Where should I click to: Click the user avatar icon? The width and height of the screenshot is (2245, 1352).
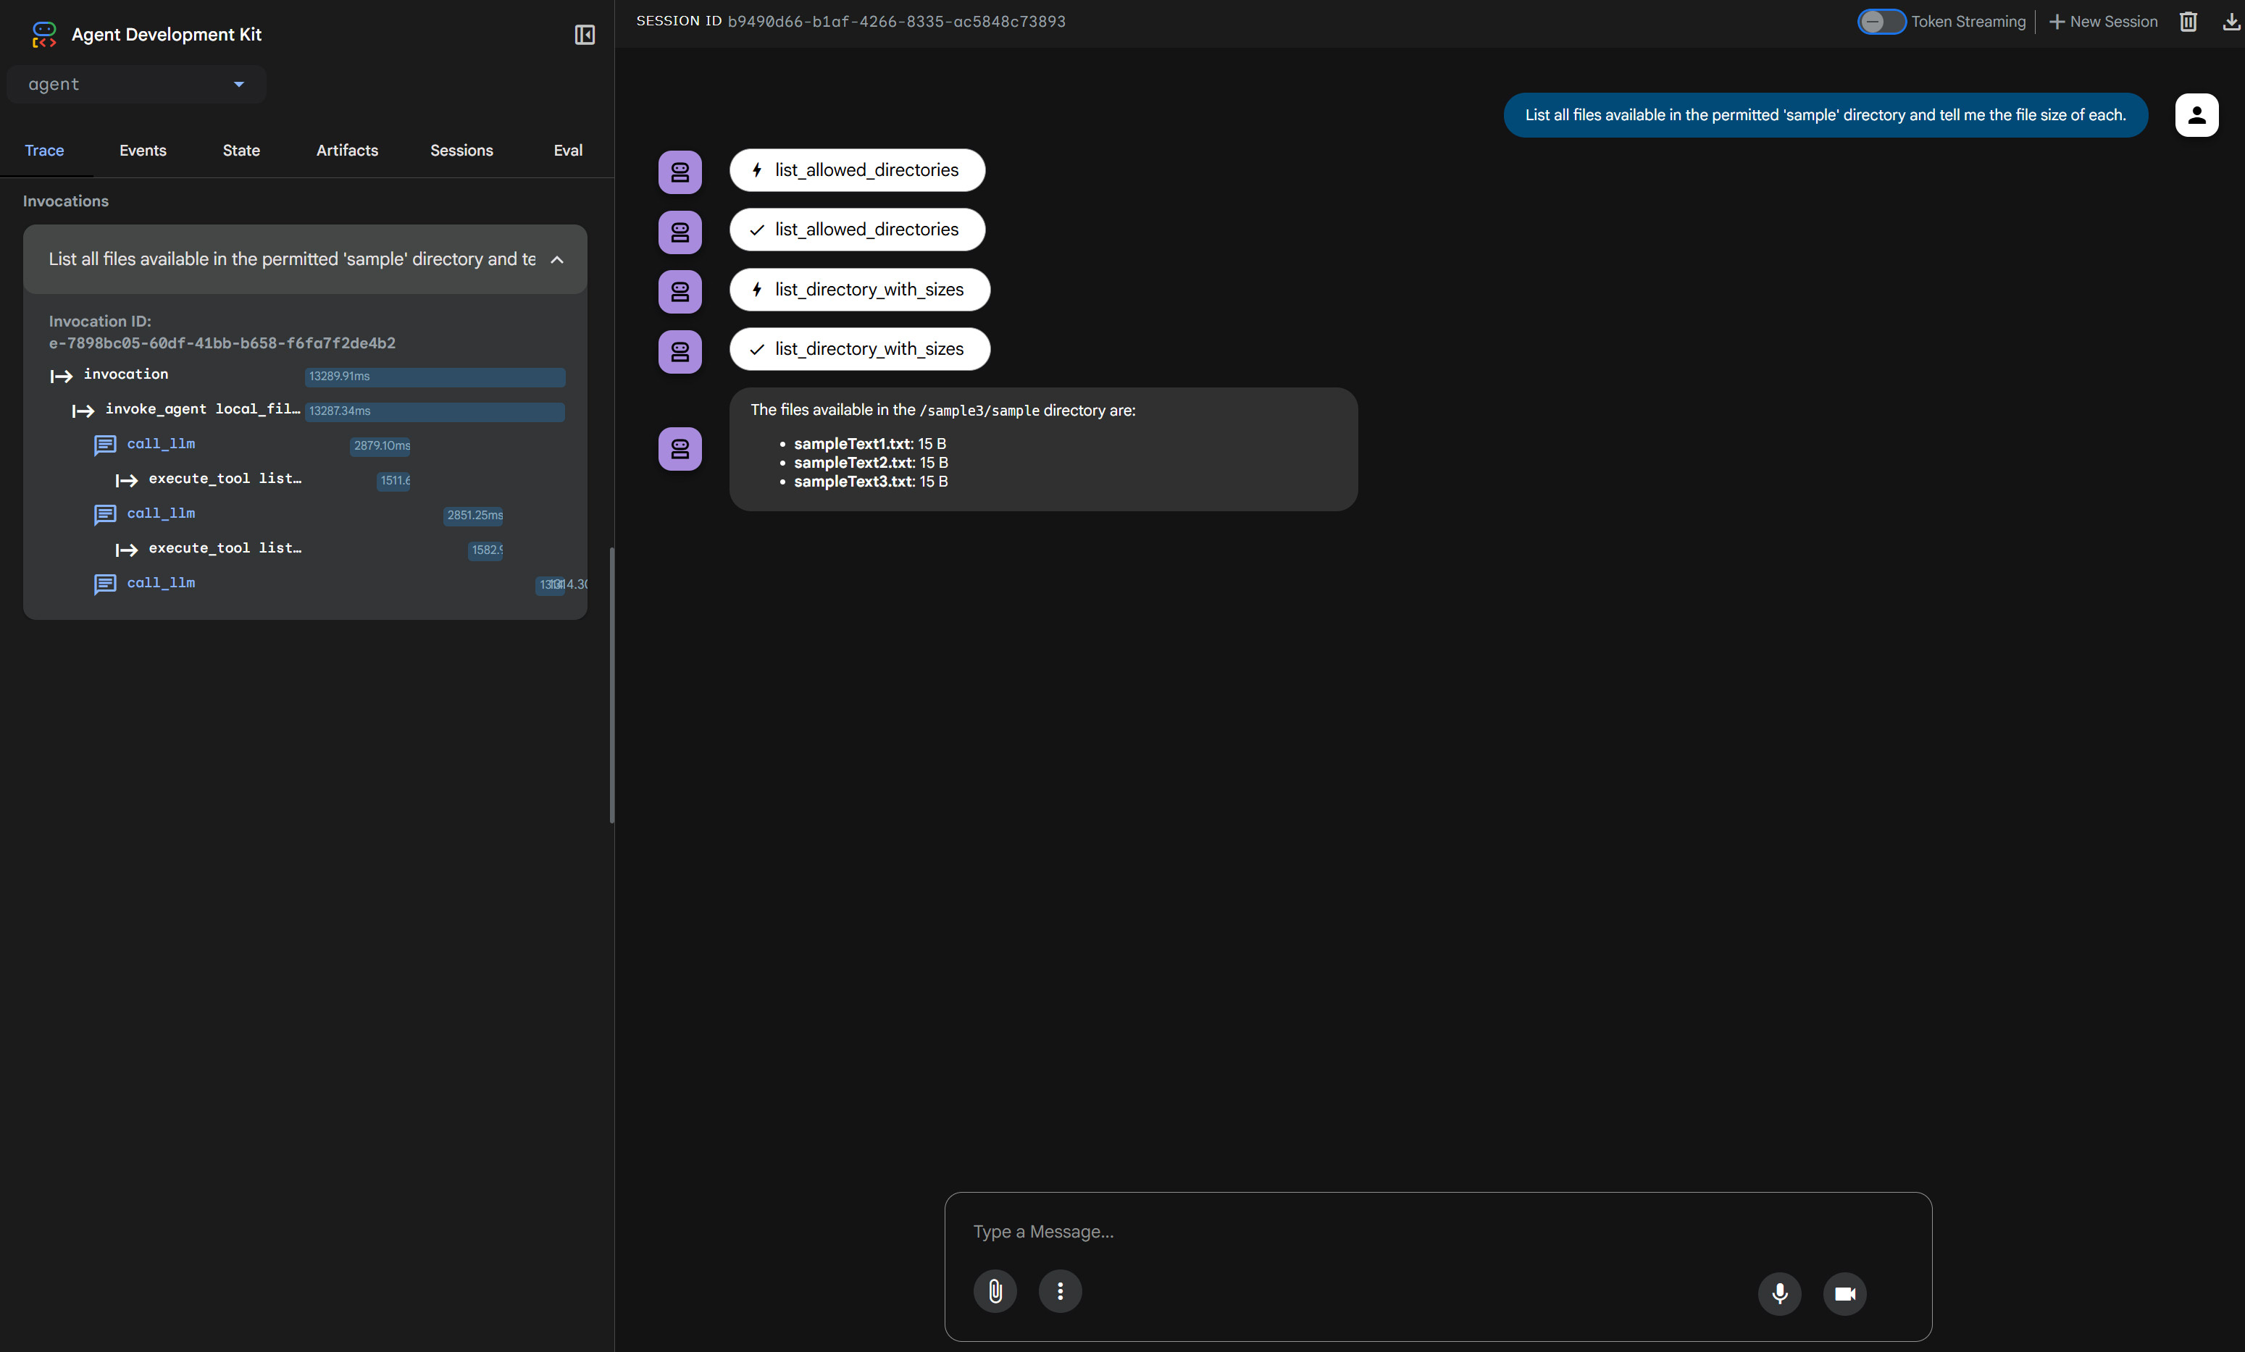pos(2196,115)
